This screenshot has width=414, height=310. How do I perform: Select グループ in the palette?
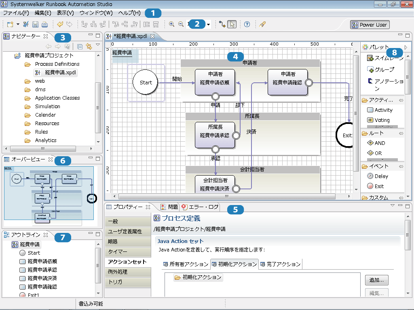381,69
